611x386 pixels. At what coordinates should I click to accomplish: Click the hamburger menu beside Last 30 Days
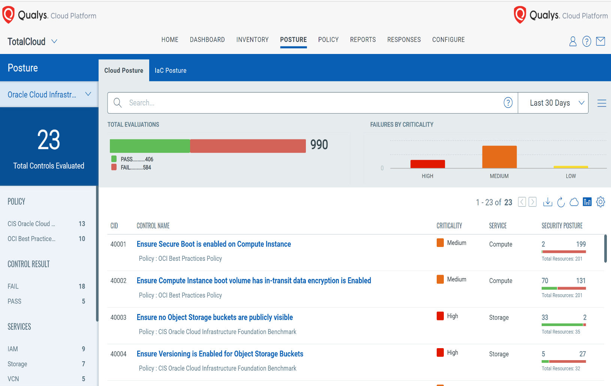coord(602,103)
